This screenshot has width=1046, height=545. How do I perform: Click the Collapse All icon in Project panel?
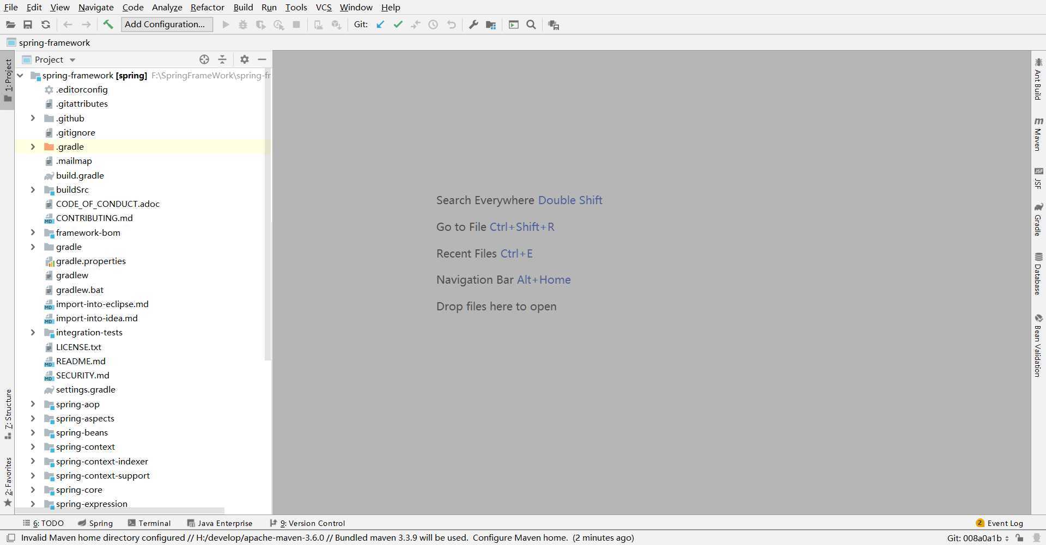click(x=222, y=59)
